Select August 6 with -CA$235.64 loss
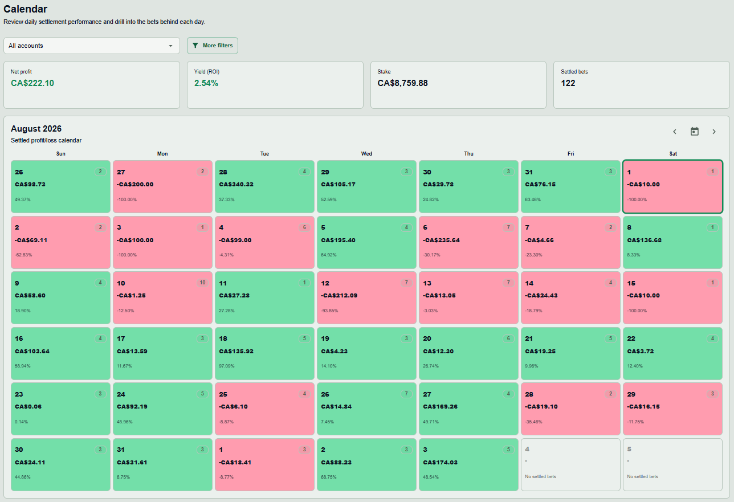734x502 pixels. coord(468,242)
